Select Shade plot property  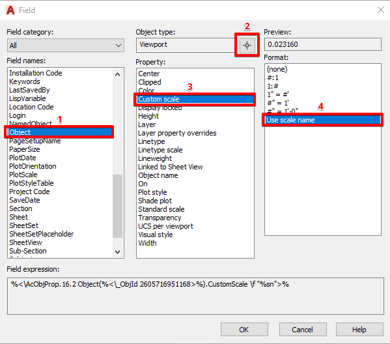[x=155, y=201]
